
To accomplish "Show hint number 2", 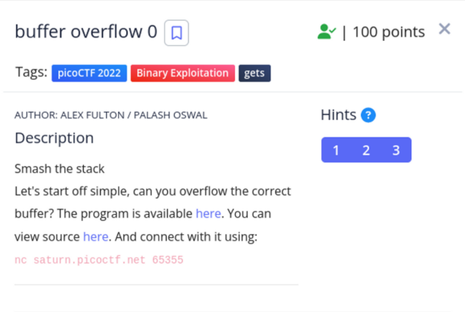I will click(x=366, y=150).
